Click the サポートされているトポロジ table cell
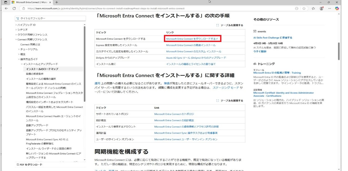348x171 pixels. click(113, 114)
